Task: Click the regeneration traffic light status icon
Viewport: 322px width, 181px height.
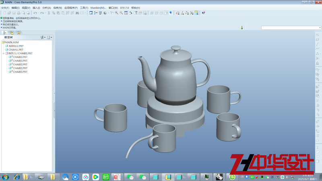Action: (x=242, y=28)
